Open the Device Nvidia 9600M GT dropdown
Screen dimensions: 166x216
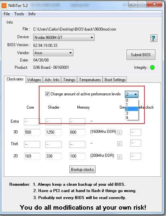point(64,38)
